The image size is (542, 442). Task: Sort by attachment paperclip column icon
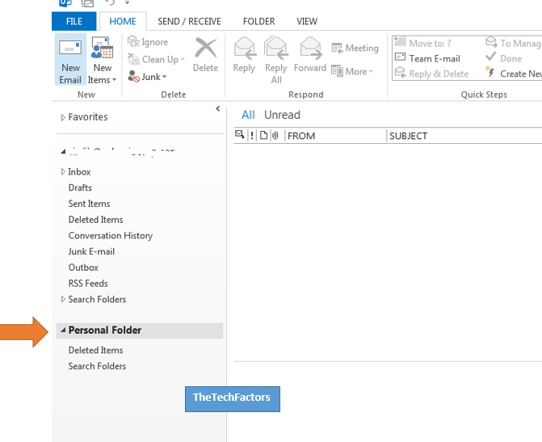[275, 136]
